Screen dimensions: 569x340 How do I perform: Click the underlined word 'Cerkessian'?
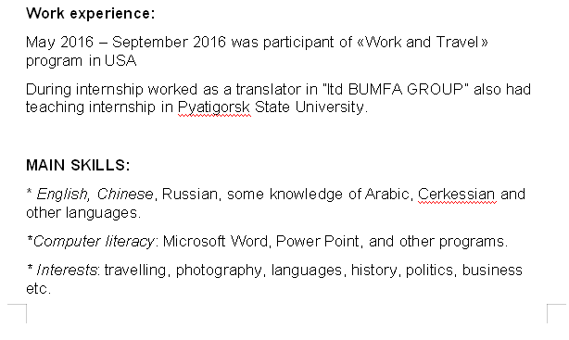(x=457, y=195)
